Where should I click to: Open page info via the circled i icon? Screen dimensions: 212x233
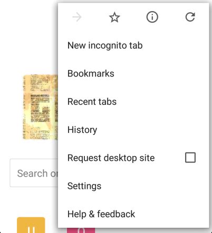(x=152, y=17)
